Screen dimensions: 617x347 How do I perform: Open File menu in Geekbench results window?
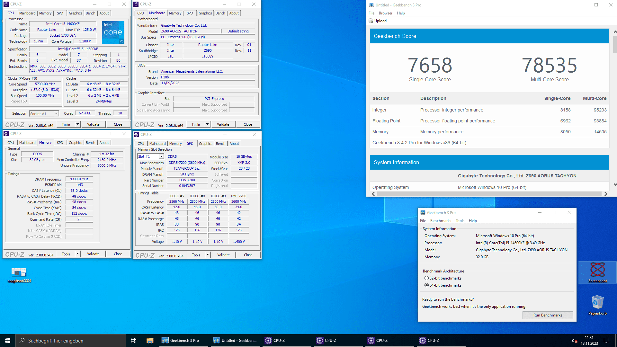pos(371,13)
